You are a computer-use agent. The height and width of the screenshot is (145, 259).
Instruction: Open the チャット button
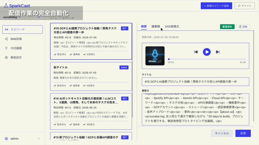point(245,6)
